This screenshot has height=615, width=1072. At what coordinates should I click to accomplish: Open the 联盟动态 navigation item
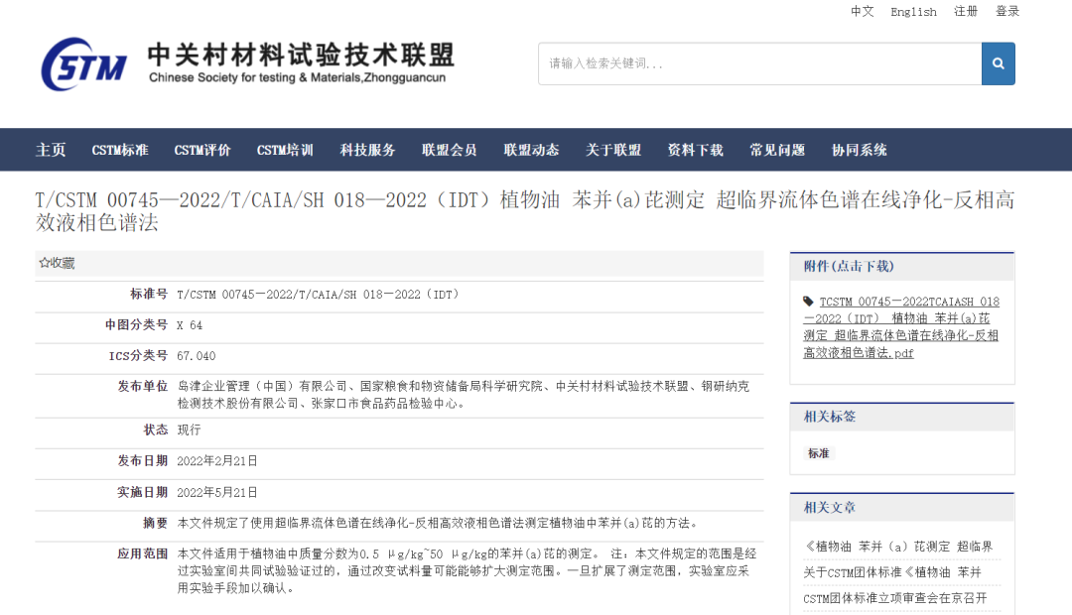(x=531, y=150)
